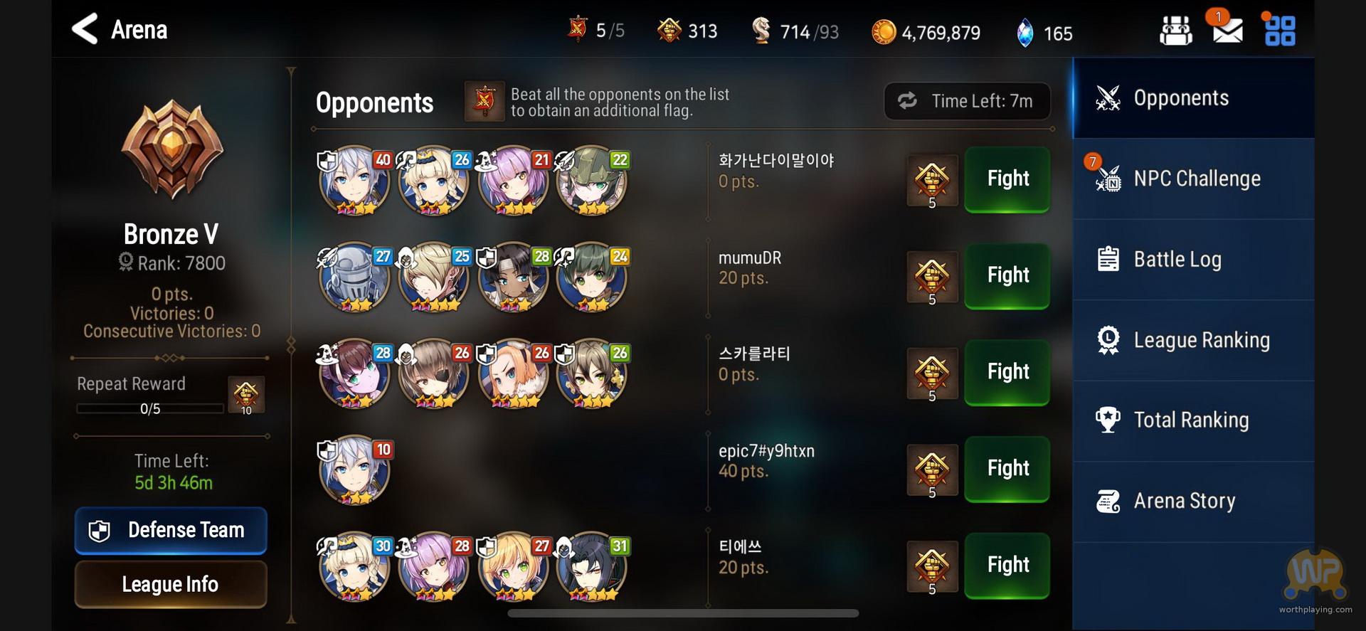Refresh opponents with Time Left button

click(x=967, y=101)
